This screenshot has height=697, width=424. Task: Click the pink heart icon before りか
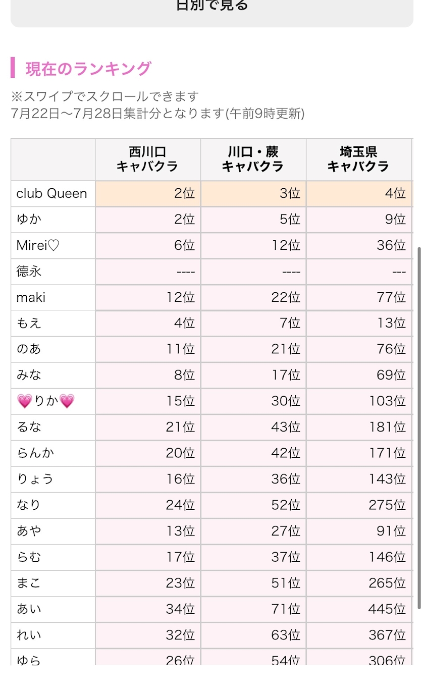(x=24, y=402)
